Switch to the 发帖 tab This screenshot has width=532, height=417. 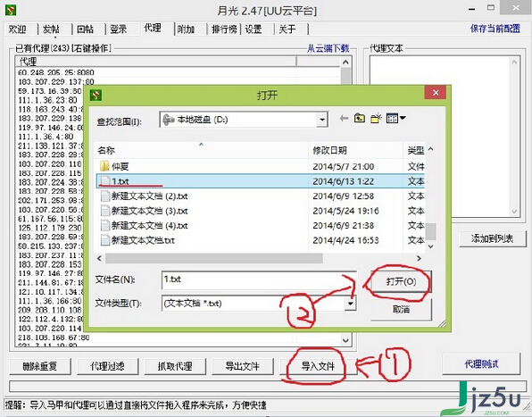tap(52, 29)
